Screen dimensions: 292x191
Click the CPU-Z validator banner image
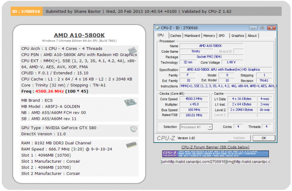click(x=215, y=154)
